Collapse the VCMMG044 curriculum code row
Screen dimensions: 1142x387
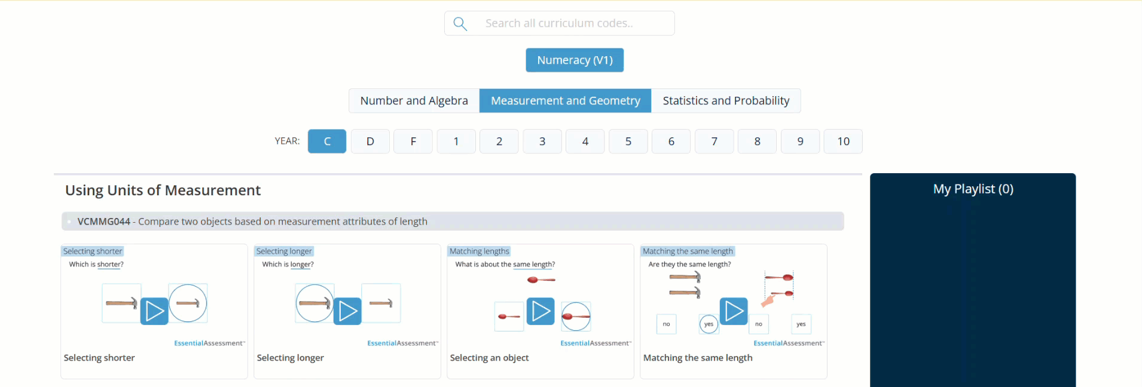453,222
